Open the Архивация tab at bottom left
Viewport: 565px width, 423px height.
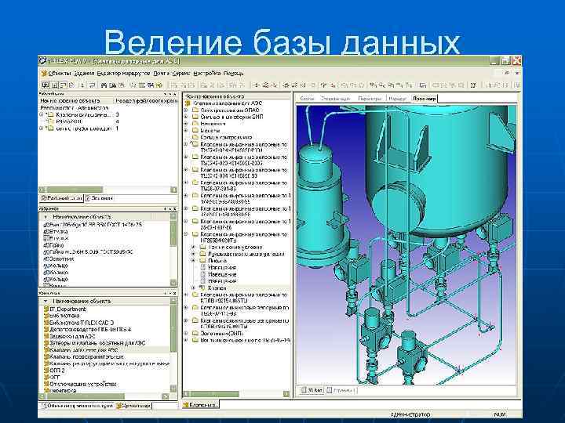133,406
